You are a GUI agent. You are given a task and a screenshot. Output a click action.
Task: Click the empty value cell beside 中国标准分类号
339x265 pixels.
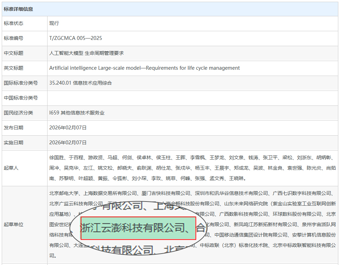(192, 98)
